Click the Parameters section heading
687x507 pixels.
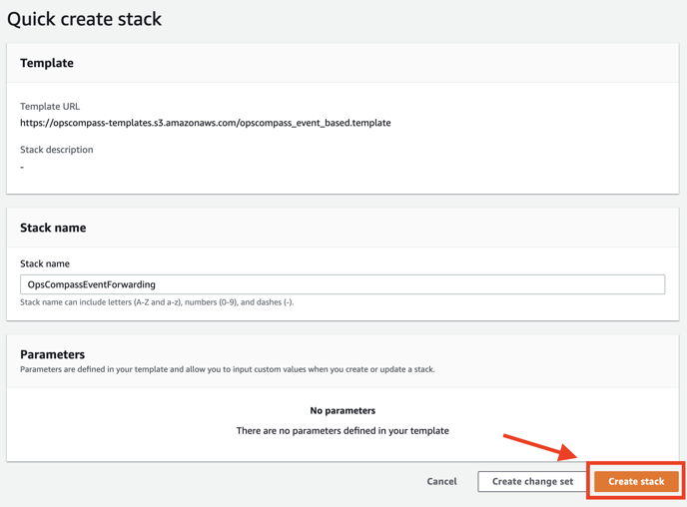tap(53, 354)
